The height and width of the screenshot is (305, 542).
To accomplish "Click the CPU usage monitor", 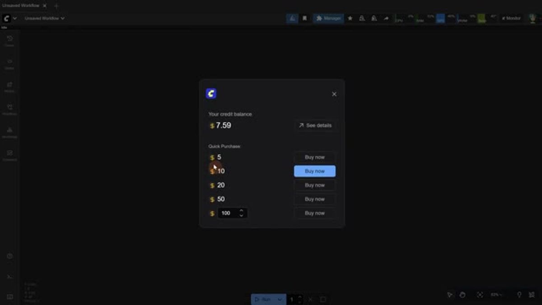I will tap(405, 19).
